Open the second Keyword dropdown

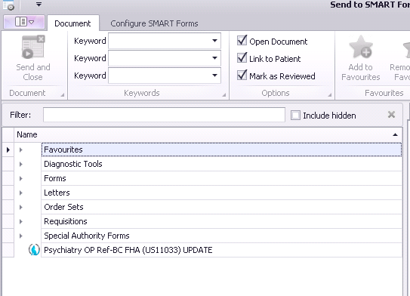pyautogui.click(x=214, y=58)
